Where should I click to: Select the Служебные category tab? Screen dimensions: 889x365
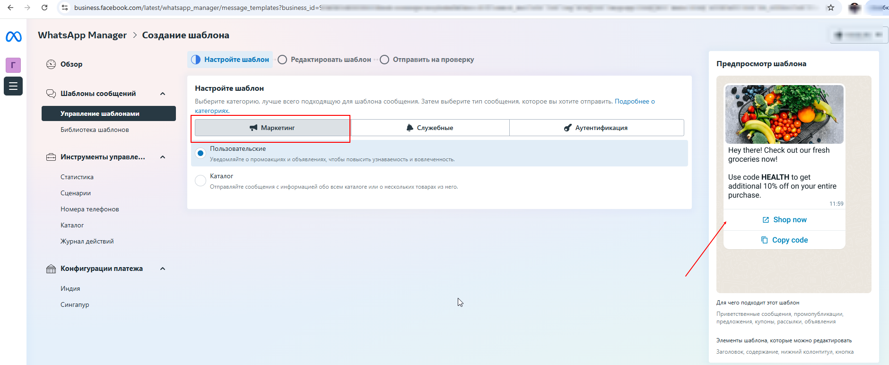(430, 128)
